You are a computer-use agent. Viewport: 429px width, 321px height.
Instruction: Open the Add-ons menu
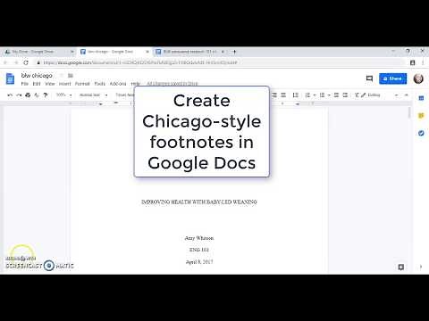pos(118,84)
